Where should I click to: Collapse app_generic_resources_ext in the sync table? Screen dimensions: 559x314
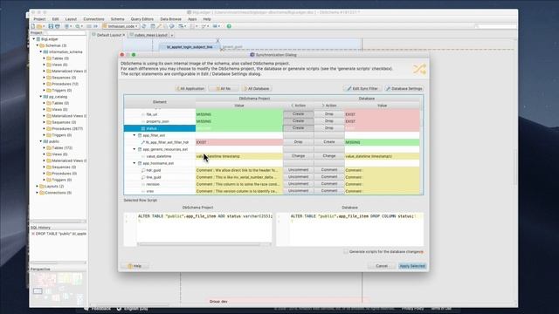(135, 149)
